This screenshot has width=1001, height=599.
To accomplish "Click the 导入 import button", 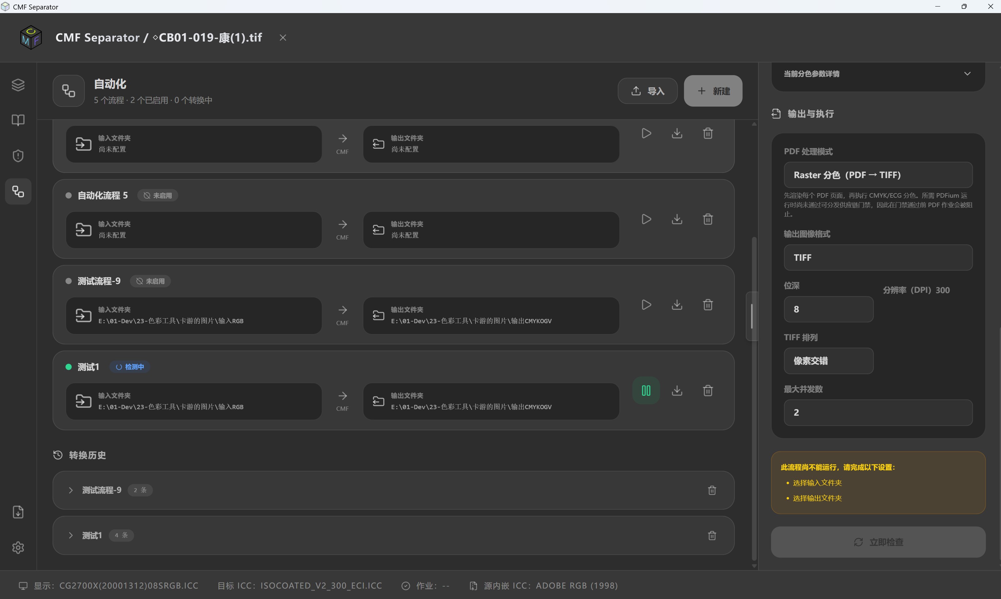I will (x=648, y=91).
